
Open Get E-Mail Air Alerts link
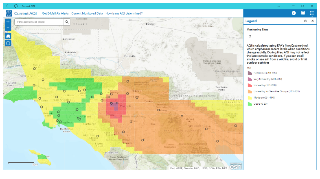[x=55, y=13]
